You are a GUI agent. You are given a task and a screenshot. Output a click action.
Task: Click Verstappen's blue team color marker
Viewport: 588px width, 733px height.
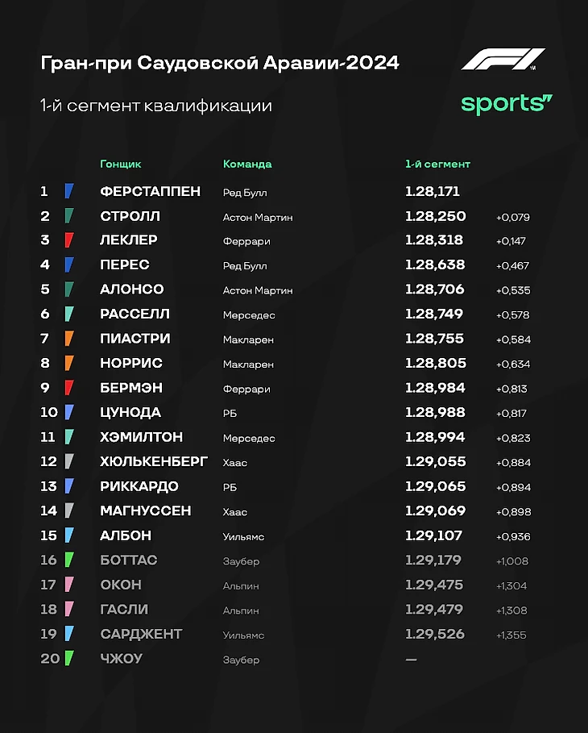[69, 191]
